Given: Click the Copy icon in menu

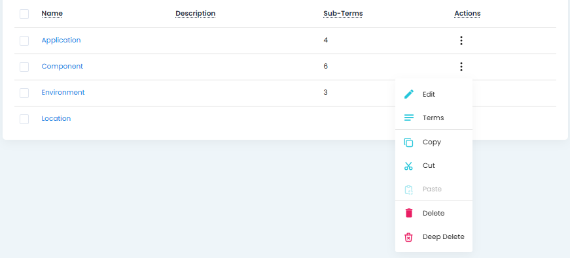Looking at the screenshot, I should point(408,142).
